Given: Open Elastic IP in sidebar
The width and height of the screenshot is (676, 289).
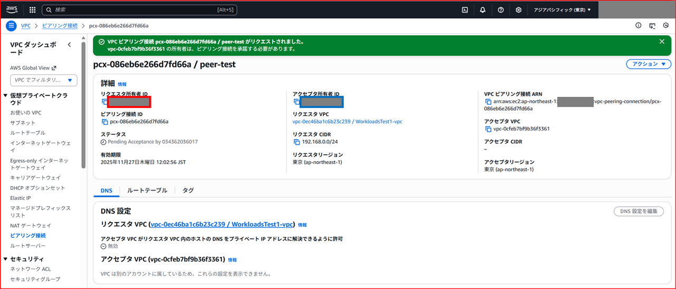Looking at the screenshot, I should click(21, 198).
